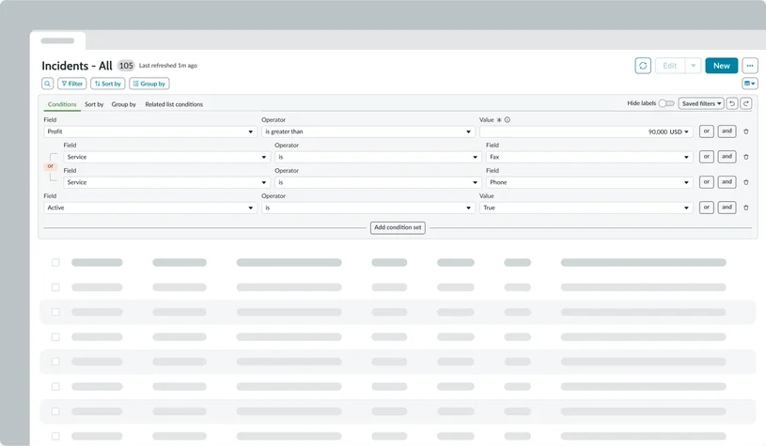766x446 pixels.
Task: Click the orange 'or' group badge
Action: point(51,166)
